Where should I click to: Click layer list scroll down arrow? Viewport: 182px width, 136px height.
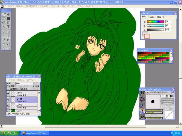pyautogui.click(x=39, y=111)
